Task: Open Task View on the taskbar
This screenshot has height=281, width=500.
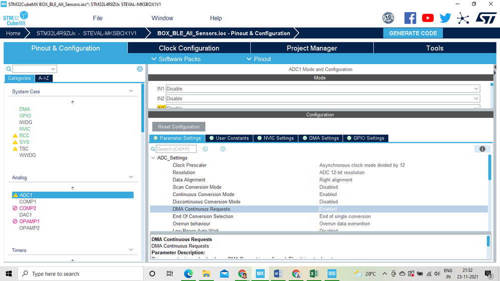Action: (170, 273)
